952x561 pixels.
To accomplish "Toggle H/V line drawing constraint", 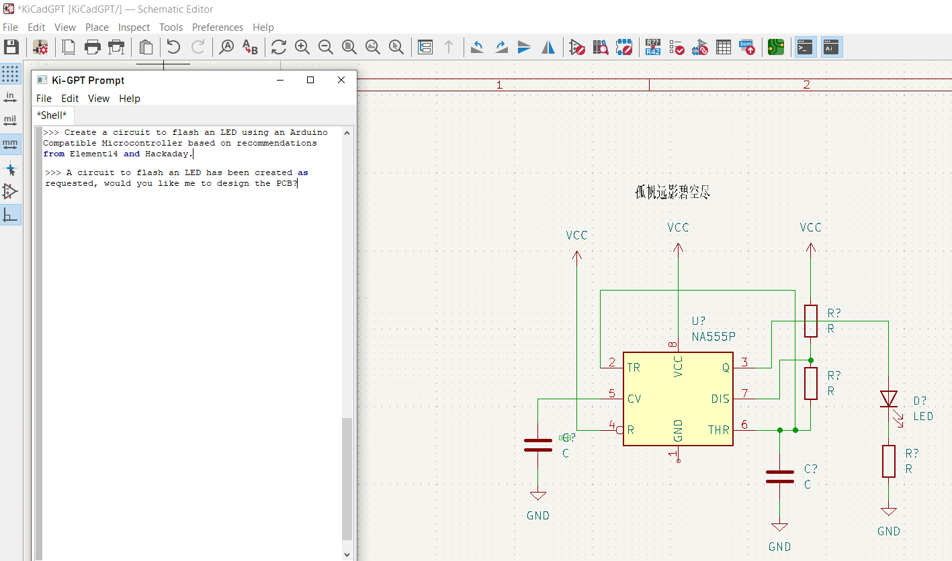I will click(x=10, y=215).
